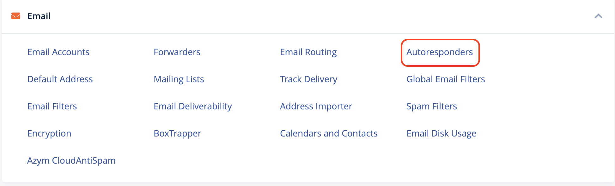View Email Disk Usage
This screenshot has height=186, width=615.
pyautogui.click(x=441, y=133)
